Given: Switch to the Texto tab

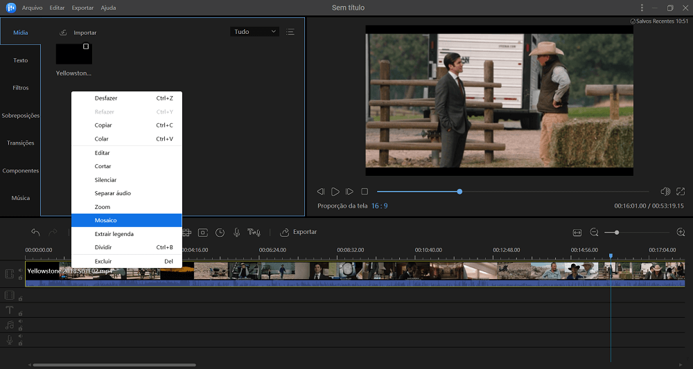Looking at the screenshot, I should [x=20, y=60].
